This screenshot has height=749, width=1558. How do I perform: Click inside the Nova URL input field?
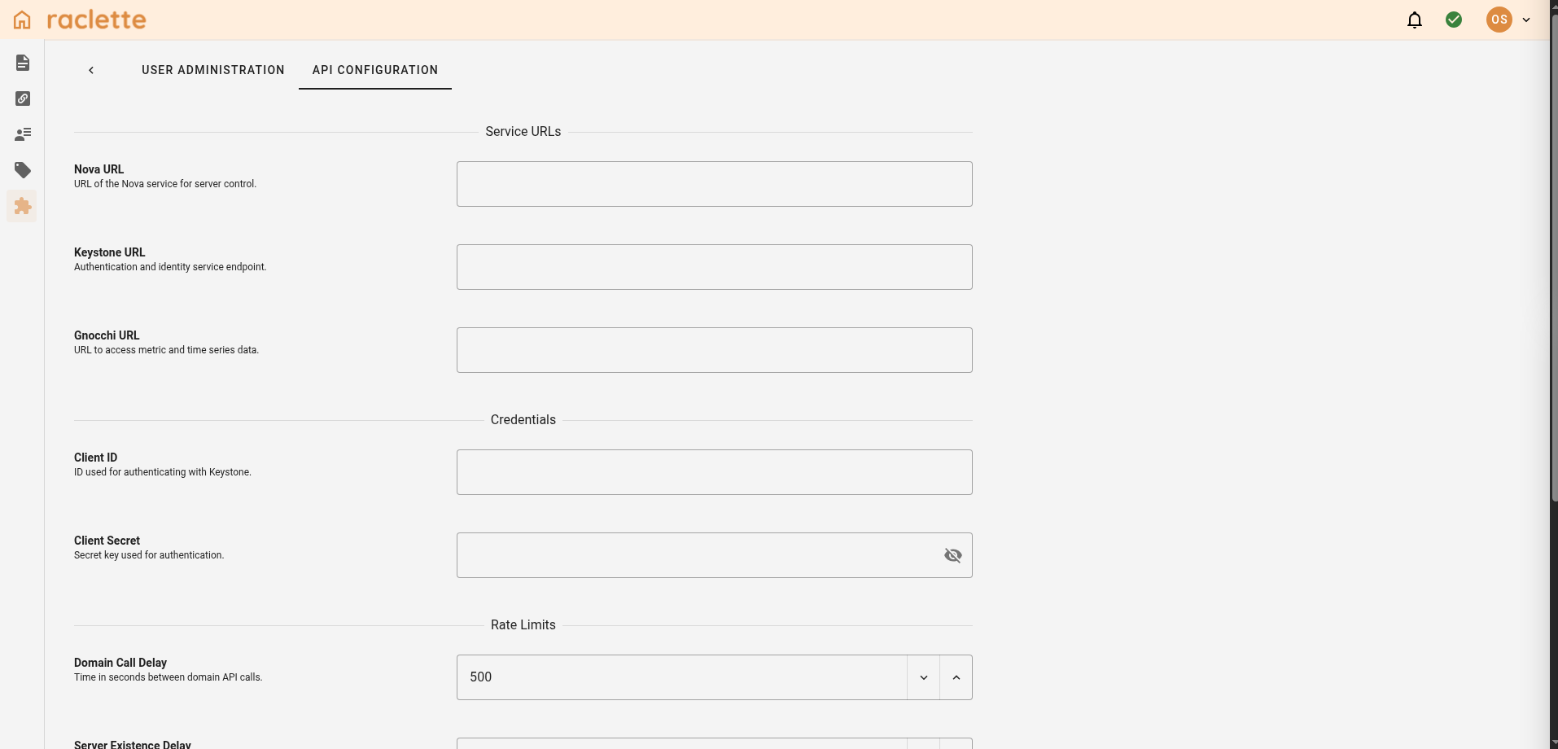coord(713,184)
